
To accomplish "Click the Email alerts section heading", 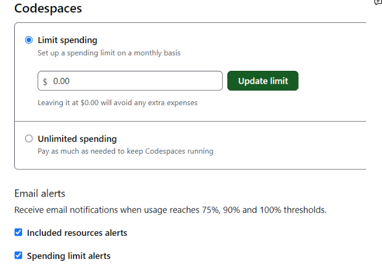I will (x=40, y=193).
